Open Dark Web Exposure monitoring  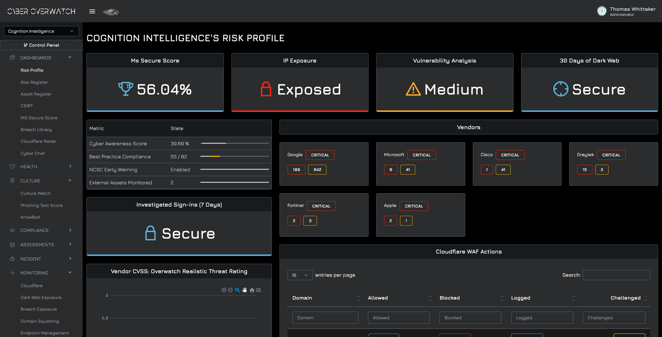(x=41, y=297)
